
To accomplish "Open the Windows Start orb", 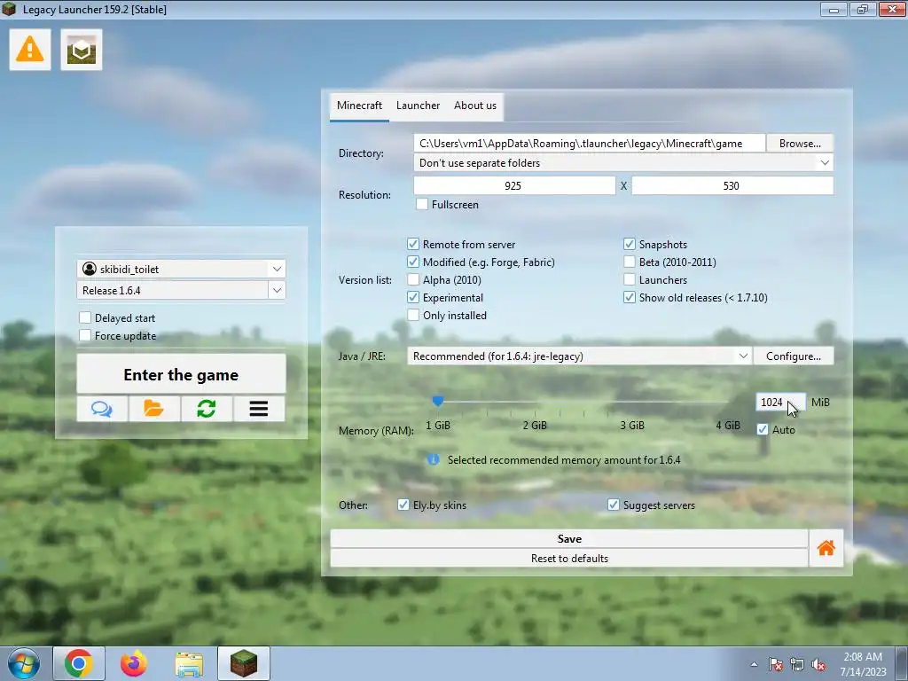I will tap(24, 663).
